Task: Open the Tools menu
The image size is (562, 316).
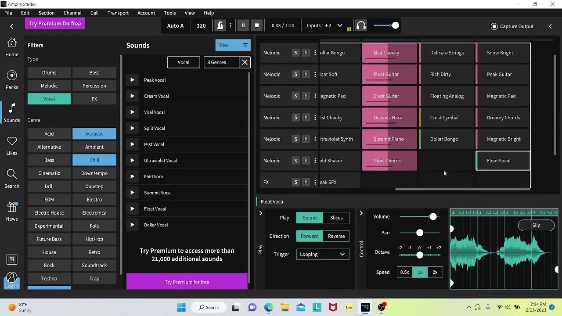Action: coord(170,13)
